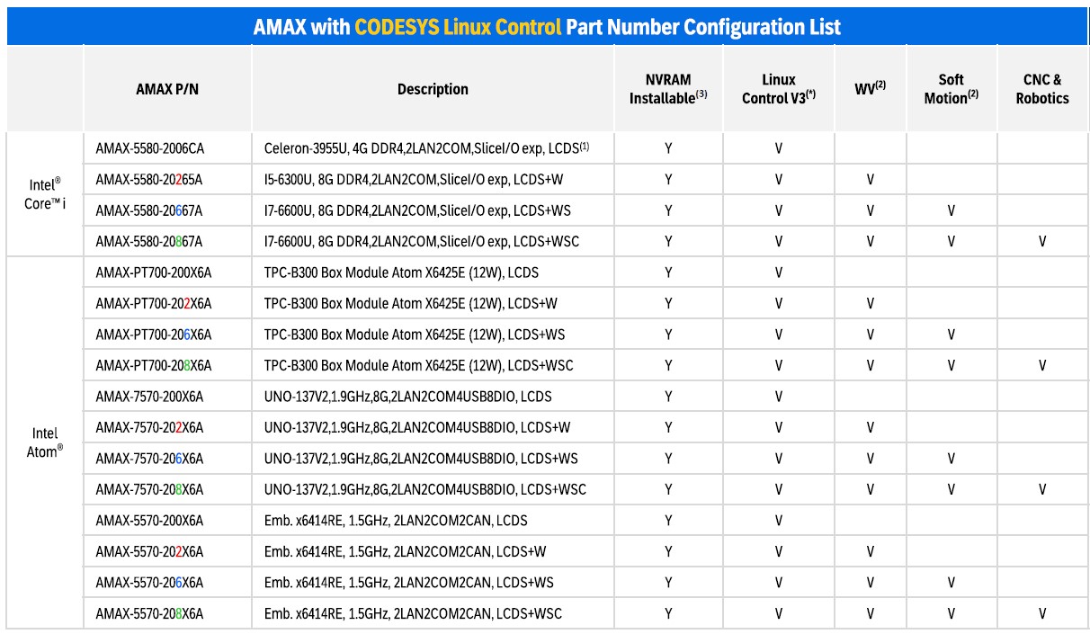
Task: Select the AMAX P/N column header
Action: pyautogui.click(x=167, y=89)
